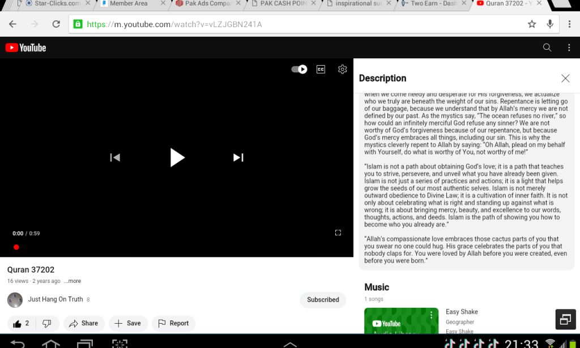This screenshot has height=348, width=580.
Task: Expand description with ...more
Action: pos(72,281)
